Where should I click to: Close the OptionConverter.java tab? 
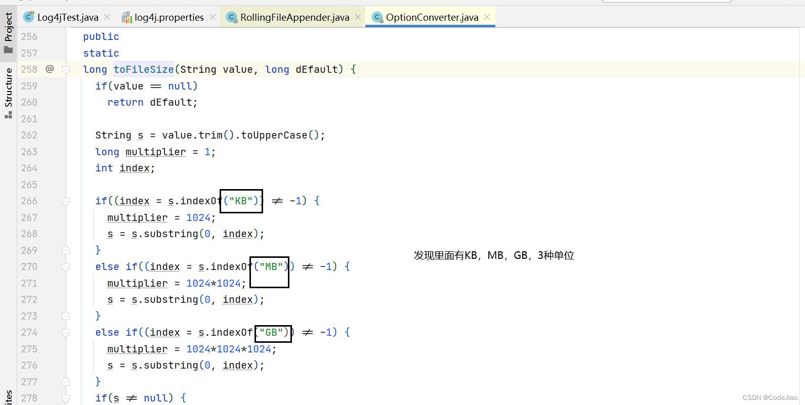click(x=487, y=17)
